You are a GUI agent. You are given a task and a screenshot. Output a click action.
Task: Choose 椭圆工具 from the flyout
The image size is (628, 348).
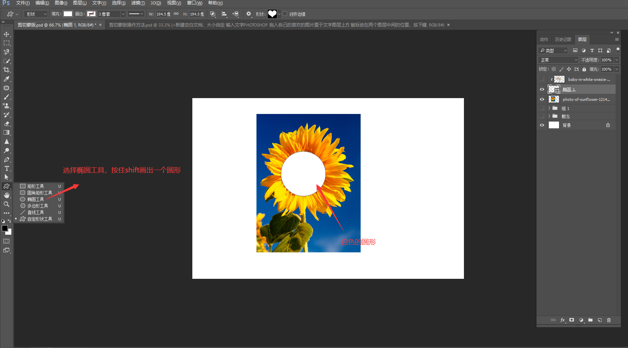(36, 199)
